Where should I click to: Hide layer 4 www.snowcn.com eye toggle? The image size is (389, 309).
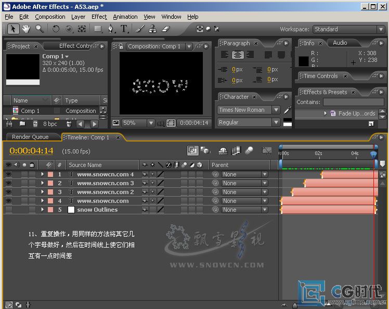point(9,201)
